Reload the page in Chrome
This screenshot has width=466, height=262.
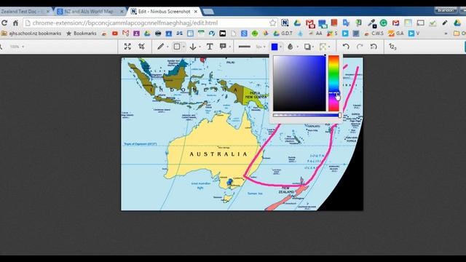coord(4,23)
